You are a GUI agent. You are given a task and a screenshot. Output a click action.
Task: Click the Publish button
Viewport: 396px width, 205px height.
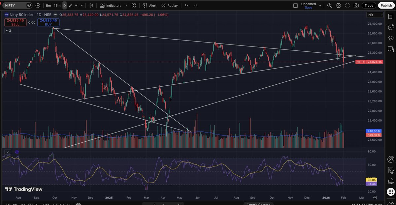pos(386,5)
